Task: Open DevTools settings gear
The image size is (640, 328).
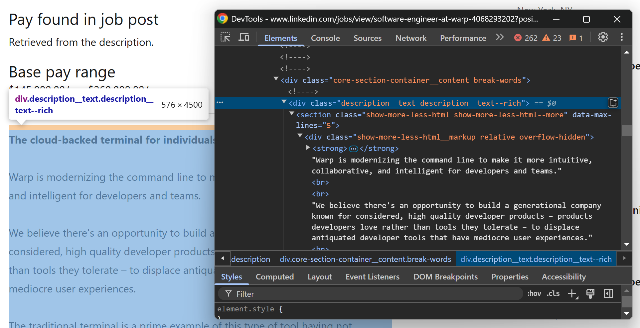Action: [603, 37]
